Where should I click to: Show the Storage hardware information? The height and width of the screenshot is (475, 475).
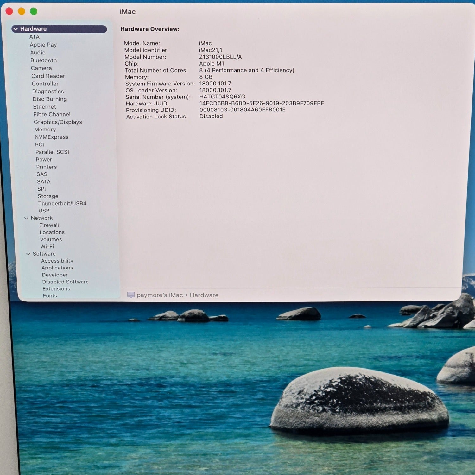click(48, 196)
